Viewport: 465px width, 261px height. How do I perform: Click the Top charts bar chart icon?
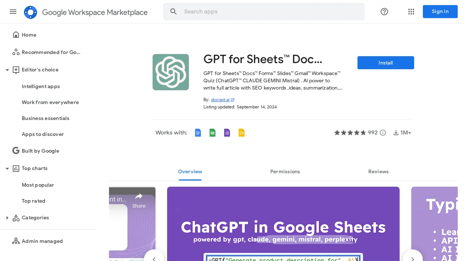(16, 168)
